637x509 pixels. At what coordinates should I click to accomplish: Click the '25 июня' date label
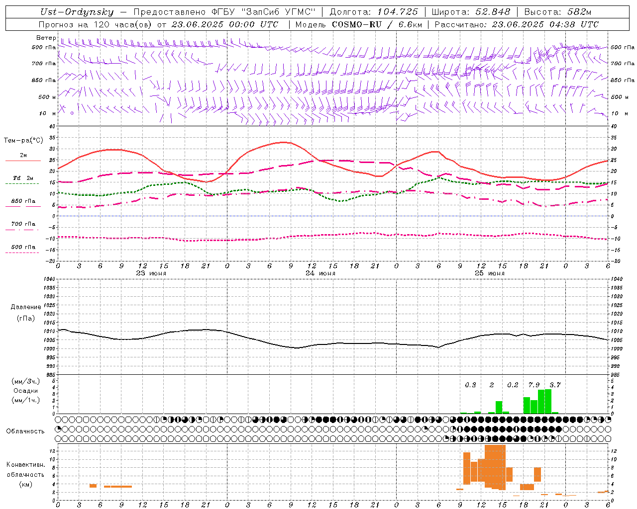490,273
